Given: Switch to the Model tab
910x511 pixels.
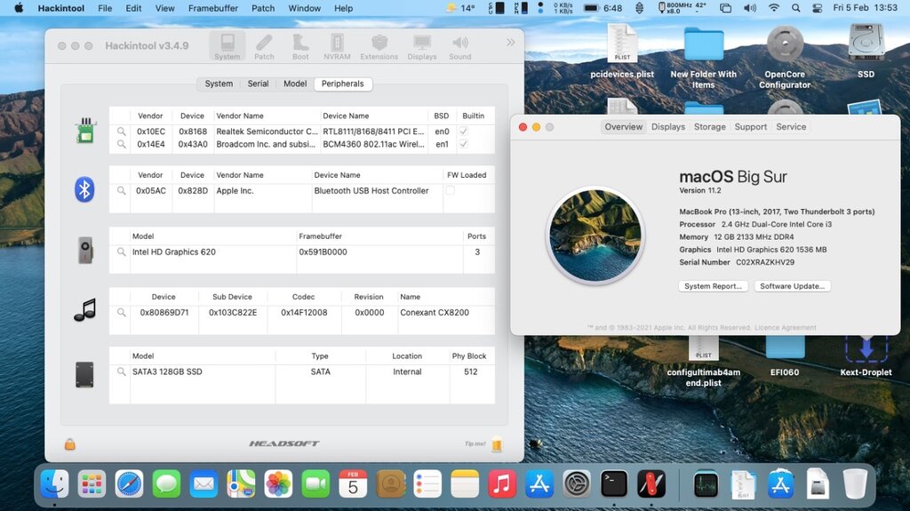Looking at the screenshot, I should 295,84.
